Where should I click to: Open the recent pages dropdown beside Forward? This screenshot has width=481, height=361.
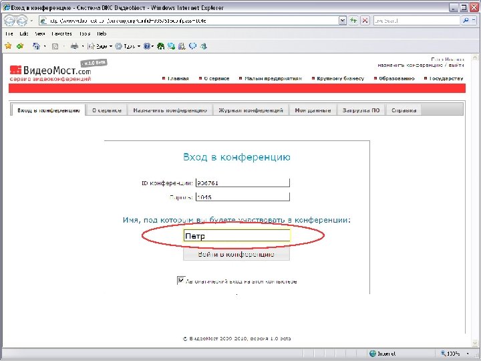pyautogui.click(x=31, y=21)
